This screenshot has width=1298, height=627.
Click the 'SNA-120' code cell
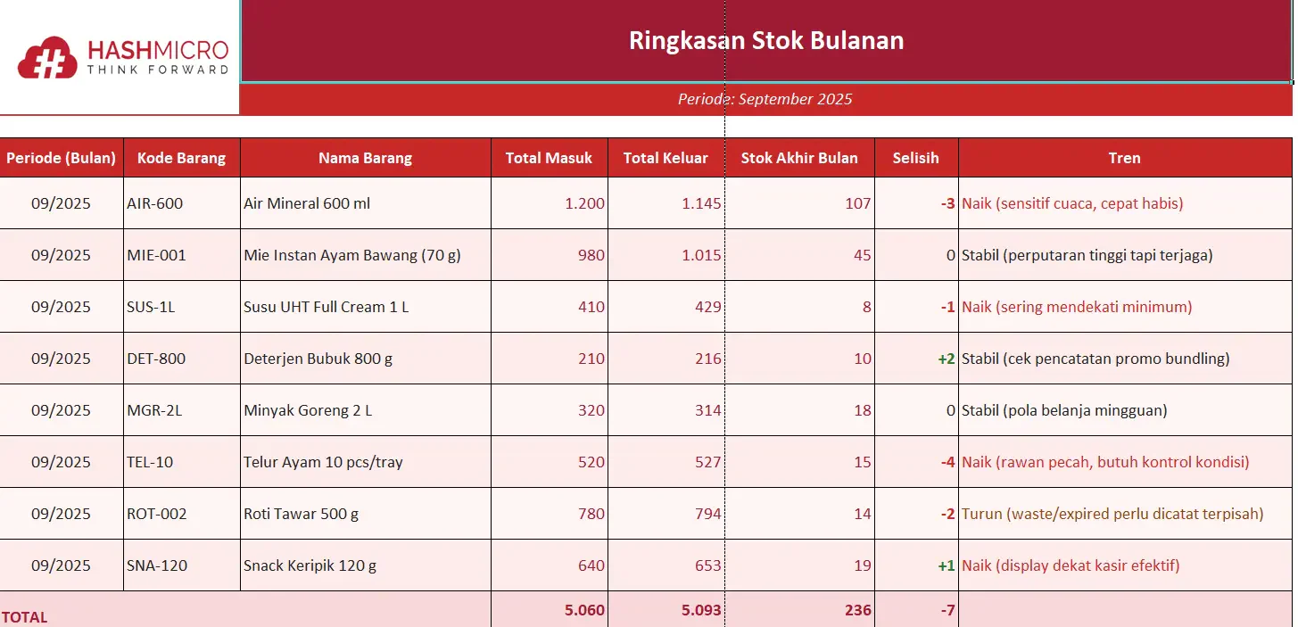point(182,565)
